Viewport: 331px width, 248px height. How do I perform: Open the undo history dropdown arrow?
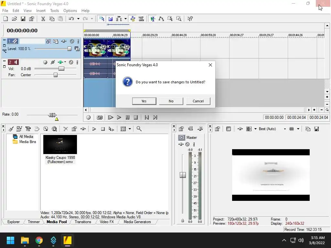coord(78,19)
